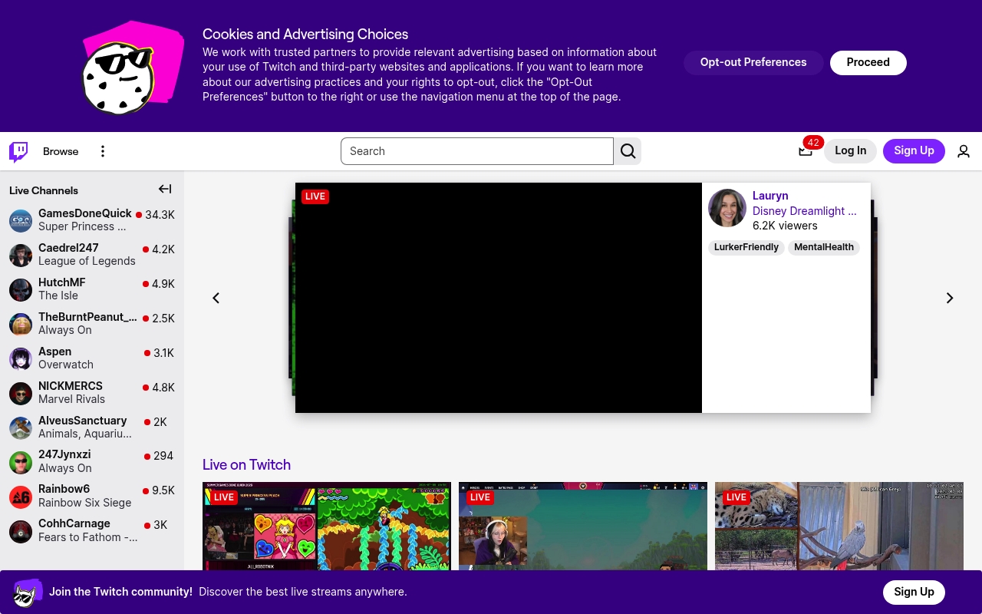Click the Twitch mascot in bottom banner
The width and height of the screenshot is (982, 614).
point(28,592)
